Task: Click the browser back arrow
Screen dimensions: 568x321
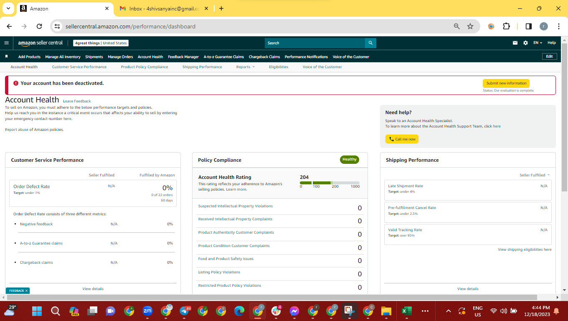Action: [x=10, y=26]
